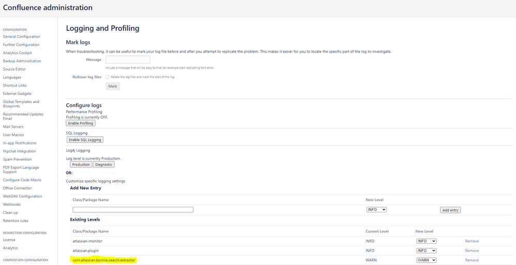Open Analytics under Redirection Configuration
Viewport: 516px width, 265px height.
pos(10,249)
